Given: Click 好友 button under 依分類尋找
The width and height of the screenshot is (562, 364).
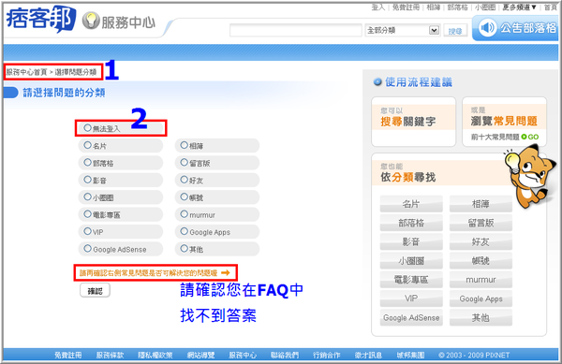Looking at the screenshot, I should click(481, 242).
